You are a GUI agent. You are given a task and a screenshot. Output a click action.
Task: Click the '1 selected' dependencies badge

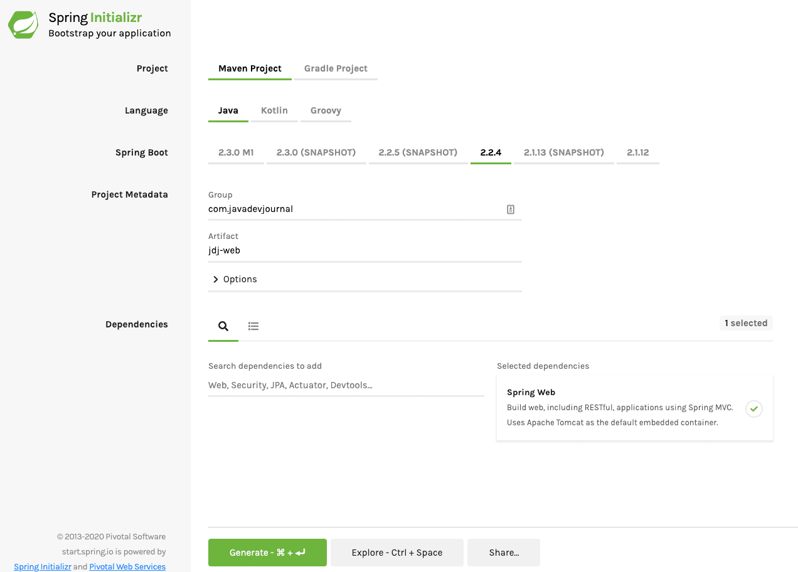(745, 322)
